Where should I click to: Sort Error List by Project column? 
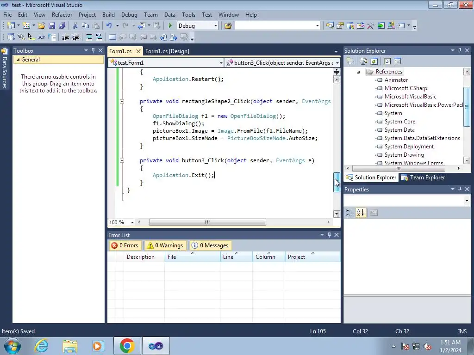[x=312, y=257]
